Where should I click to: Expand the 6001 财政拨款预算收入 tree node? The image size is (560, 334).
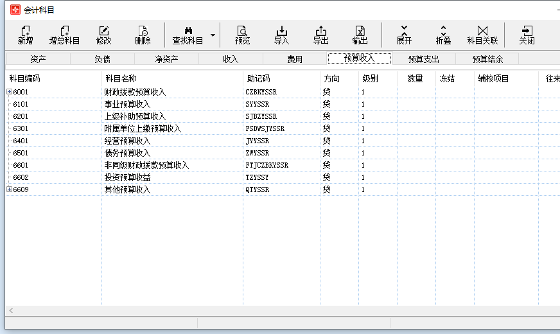9,92
